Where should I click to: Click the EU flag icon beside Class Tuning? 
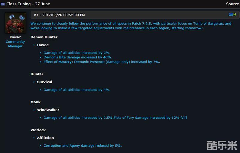(x=3, y=4)
